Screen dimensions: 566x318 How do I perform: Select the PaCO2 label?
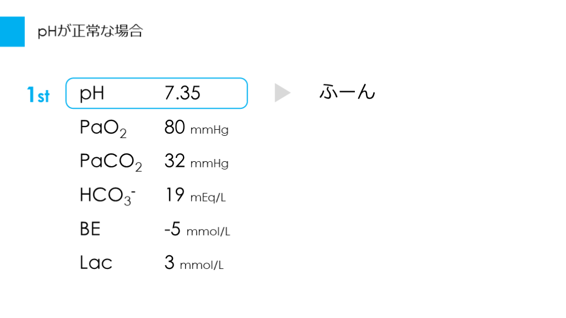click(111, 162)
